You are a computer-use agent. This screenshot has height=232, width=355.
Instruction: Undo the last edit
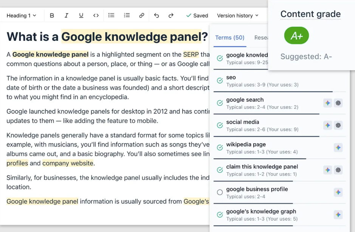click(157, 15)
